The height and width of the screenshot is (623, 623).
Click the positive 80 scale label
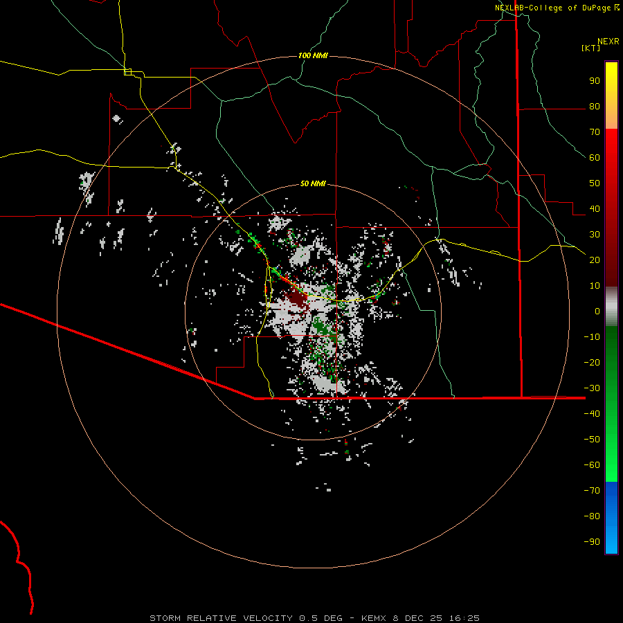point(595,107)
